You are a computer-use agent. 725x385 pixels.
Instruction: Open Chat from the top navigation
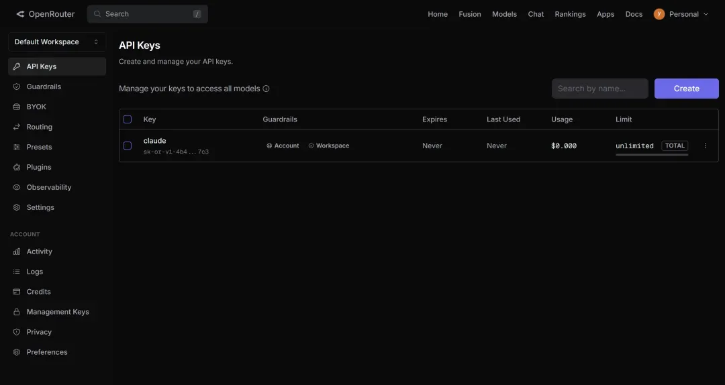[536, 14]
